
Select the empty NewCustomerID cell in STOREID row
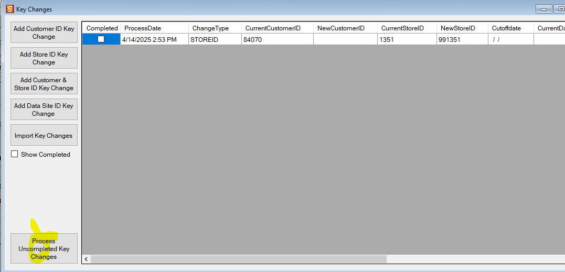click(x=345, y=39)
